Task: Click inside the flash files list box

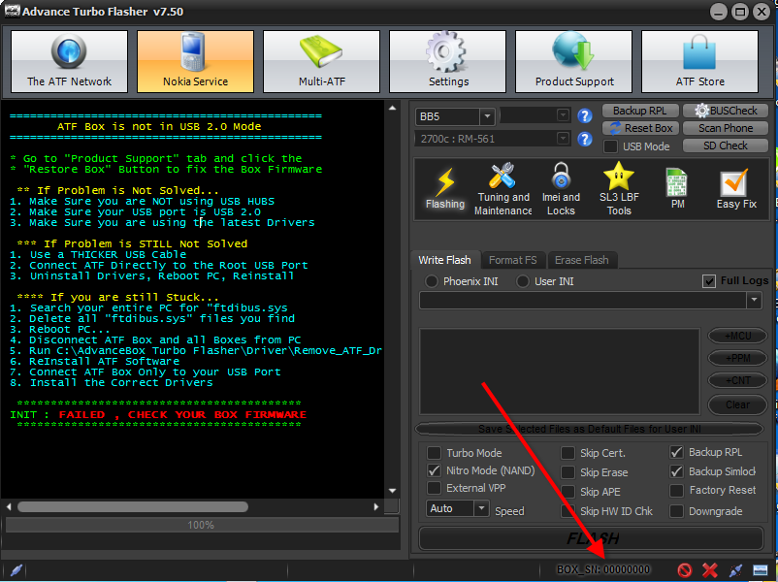Action: 560,372
